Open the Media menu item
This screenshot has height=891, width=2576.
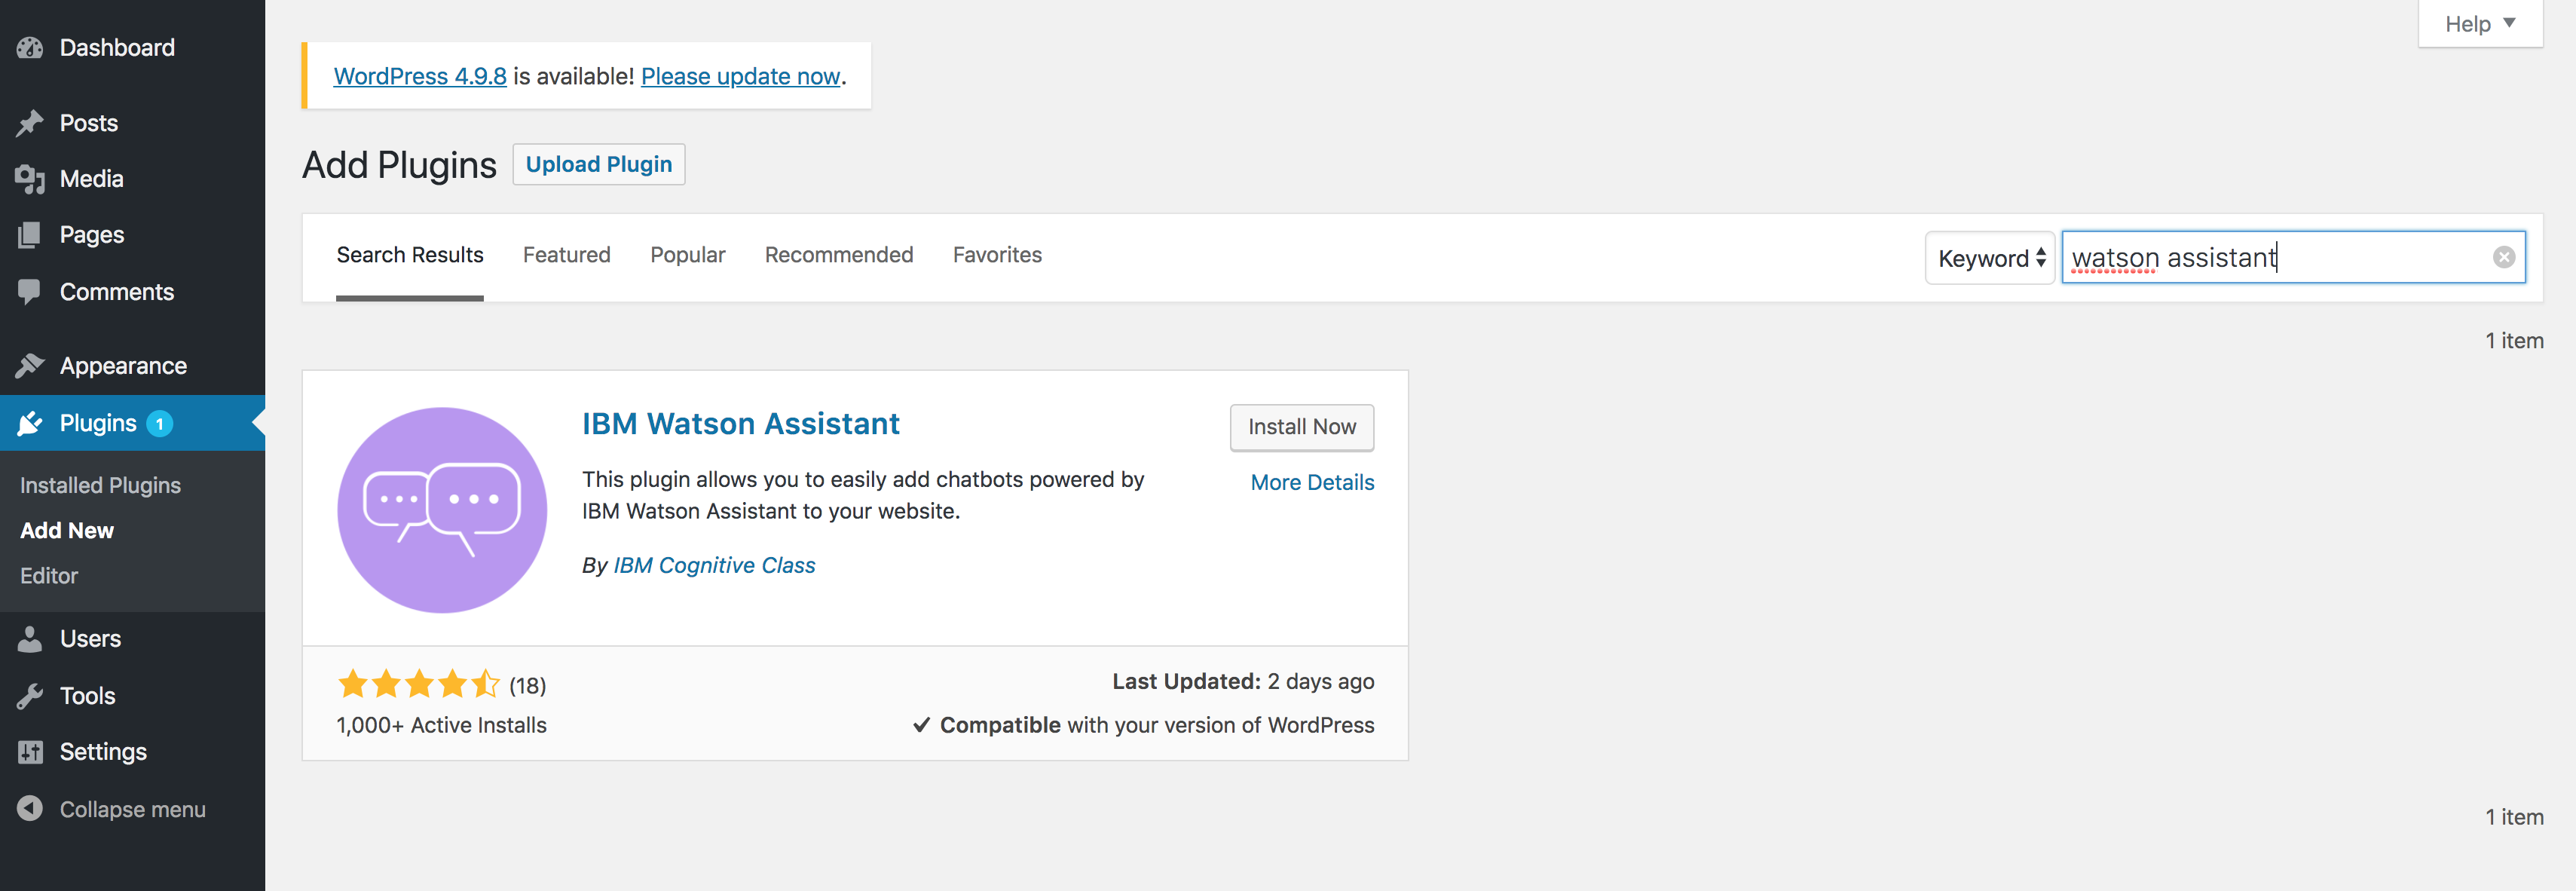point(132,179)
